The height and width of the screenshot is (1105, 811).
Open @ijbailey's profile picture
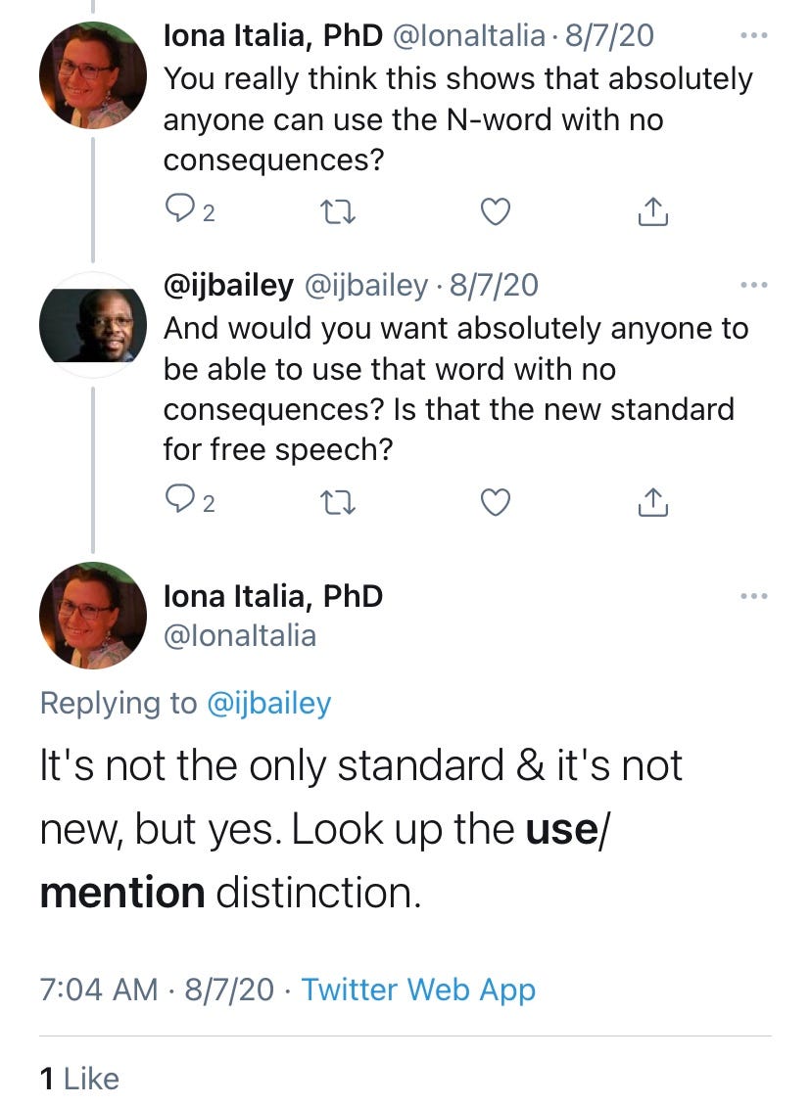click(92, 326)
